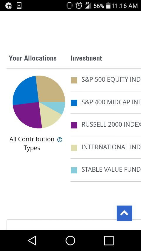Open the All Contribution Types help icon
Image resolution: width=141 pixels, height=251 pixels.
tap(60, 140)
